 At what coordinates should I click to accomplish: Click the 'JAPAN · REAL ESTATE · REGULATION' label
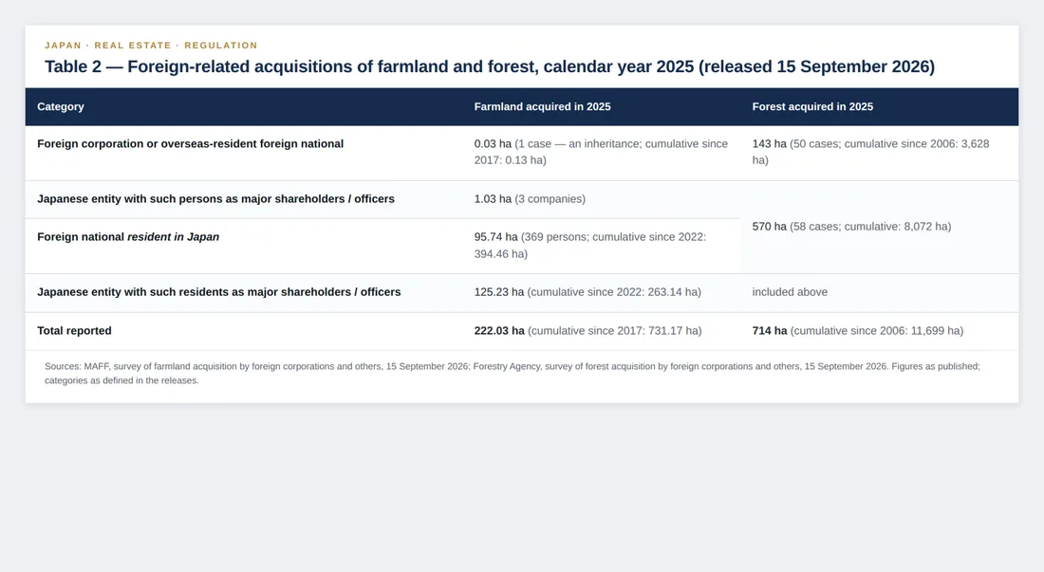pos(151,46)
